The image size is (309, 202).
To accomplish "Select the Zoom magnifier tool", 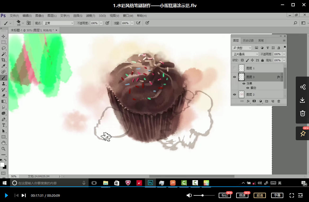I will click(x=3, y=149).
